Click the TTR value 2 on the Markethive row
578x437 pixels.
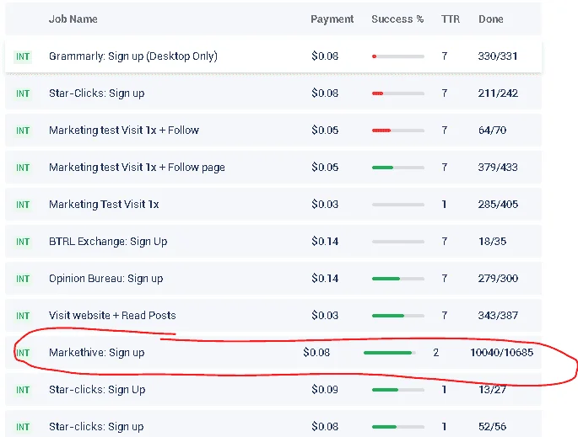435,353
